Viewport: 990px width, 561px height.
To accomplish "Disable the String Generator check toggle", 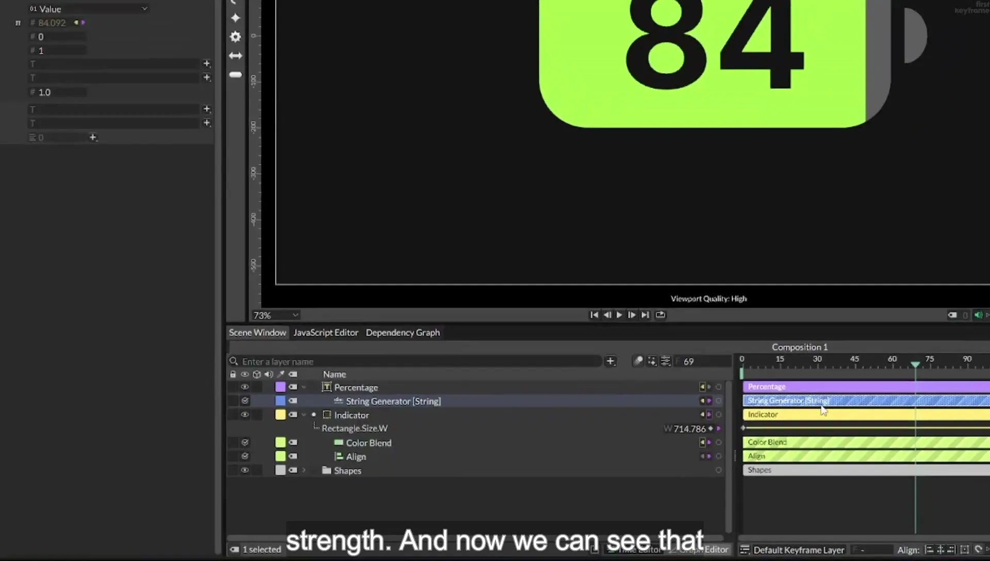I will 245,401.
